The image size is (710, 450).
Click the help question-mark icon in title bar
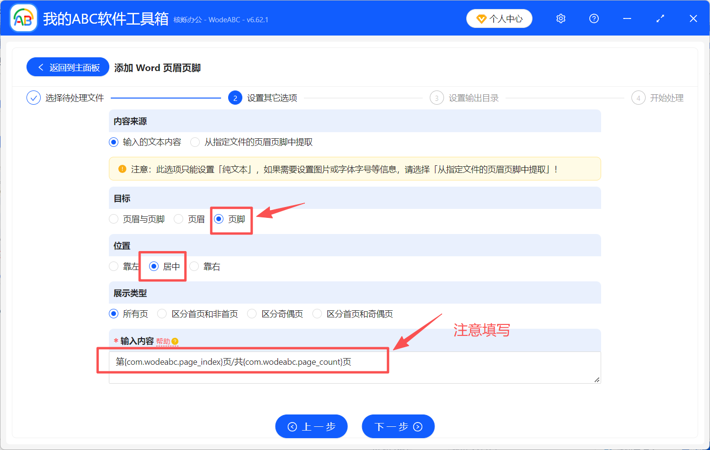pos(594,18)
